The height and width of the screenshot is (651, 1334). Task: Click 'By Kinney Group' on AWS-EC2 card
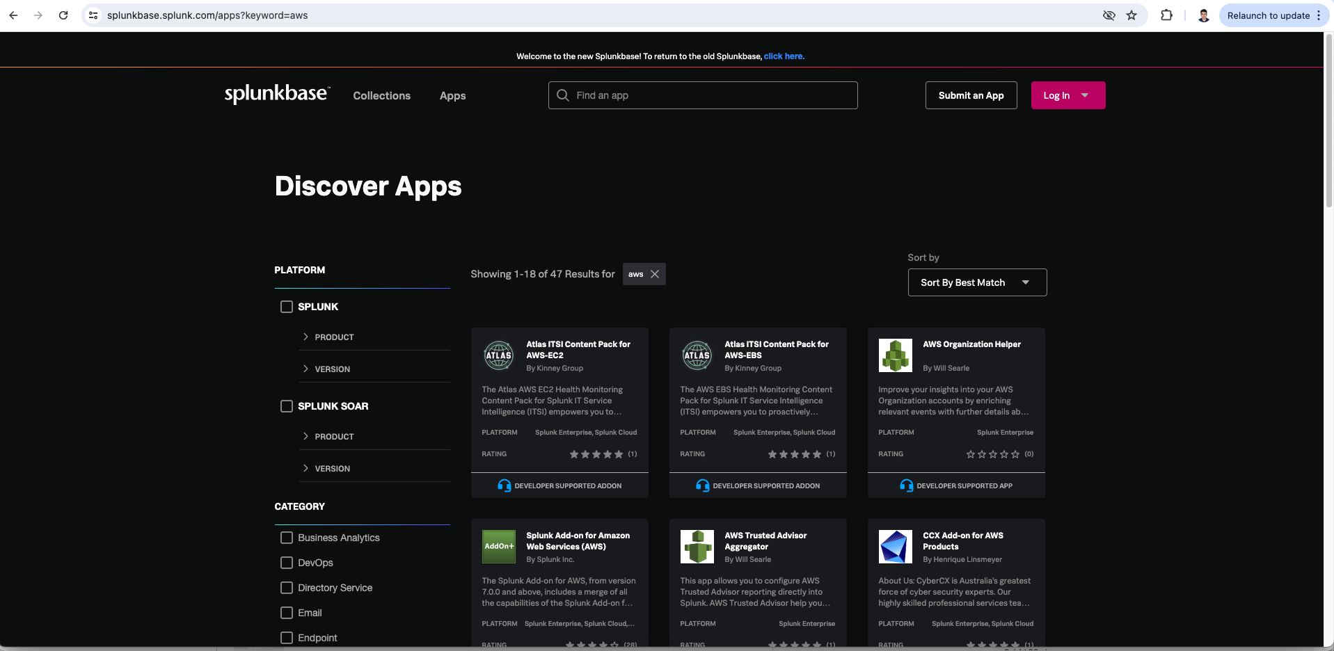555,368
